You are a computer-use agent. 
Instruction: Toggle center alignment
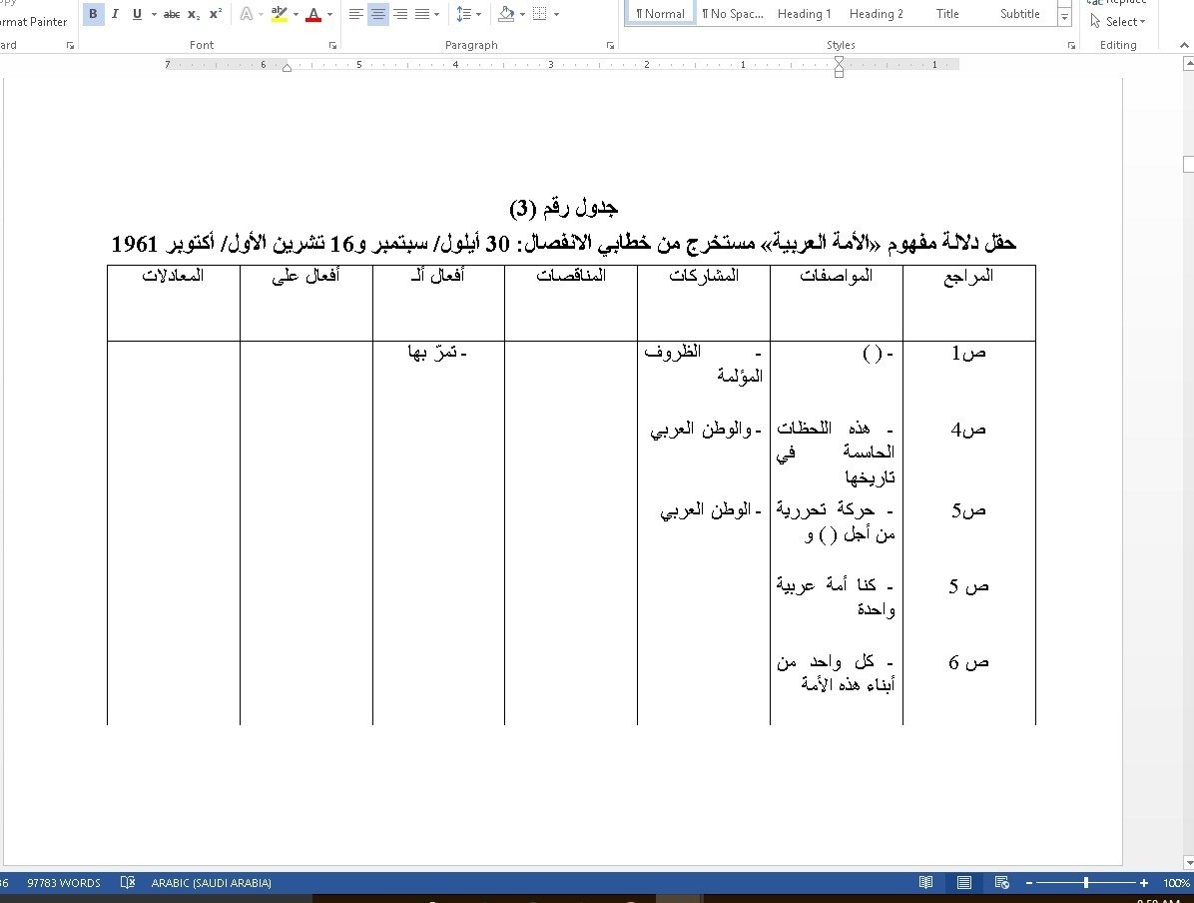pos(377,14)
